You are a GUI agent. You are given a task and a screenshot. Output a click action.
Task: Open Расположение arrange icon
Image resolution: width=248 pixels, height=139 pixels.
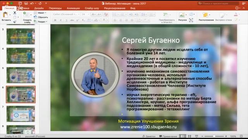[205, 15]
